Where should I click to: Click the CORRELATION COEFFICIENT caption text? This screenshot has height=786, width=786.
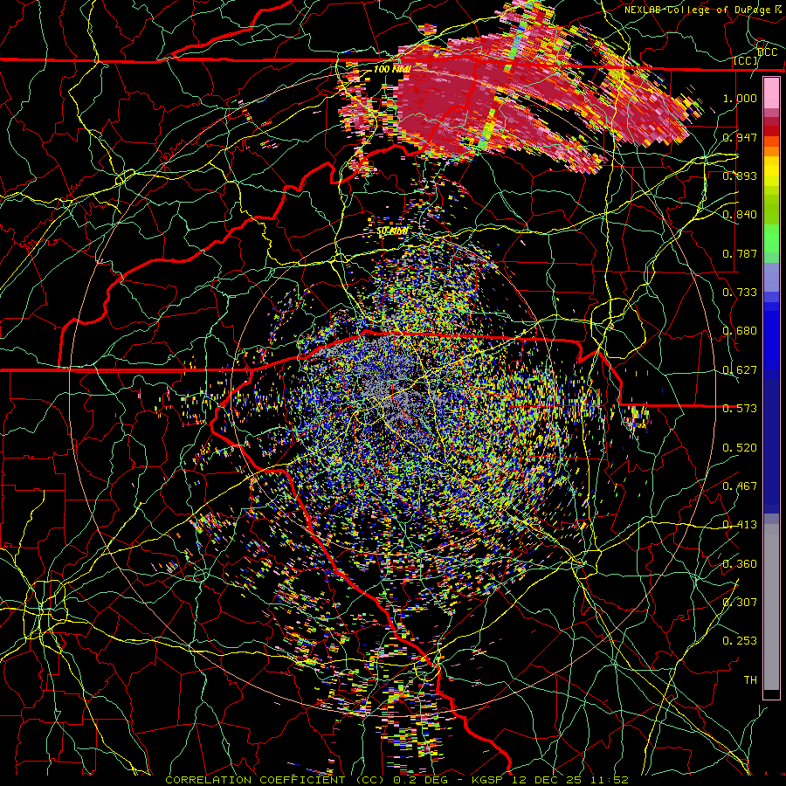pyautogui.click(x=255, y=780)
